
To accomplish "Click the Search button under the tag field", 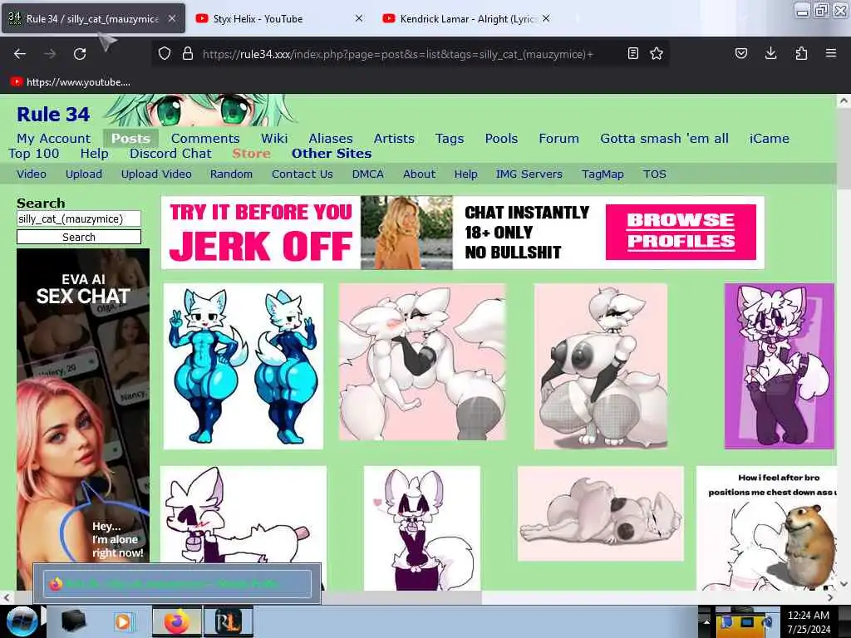I will (x=79, y=237).
